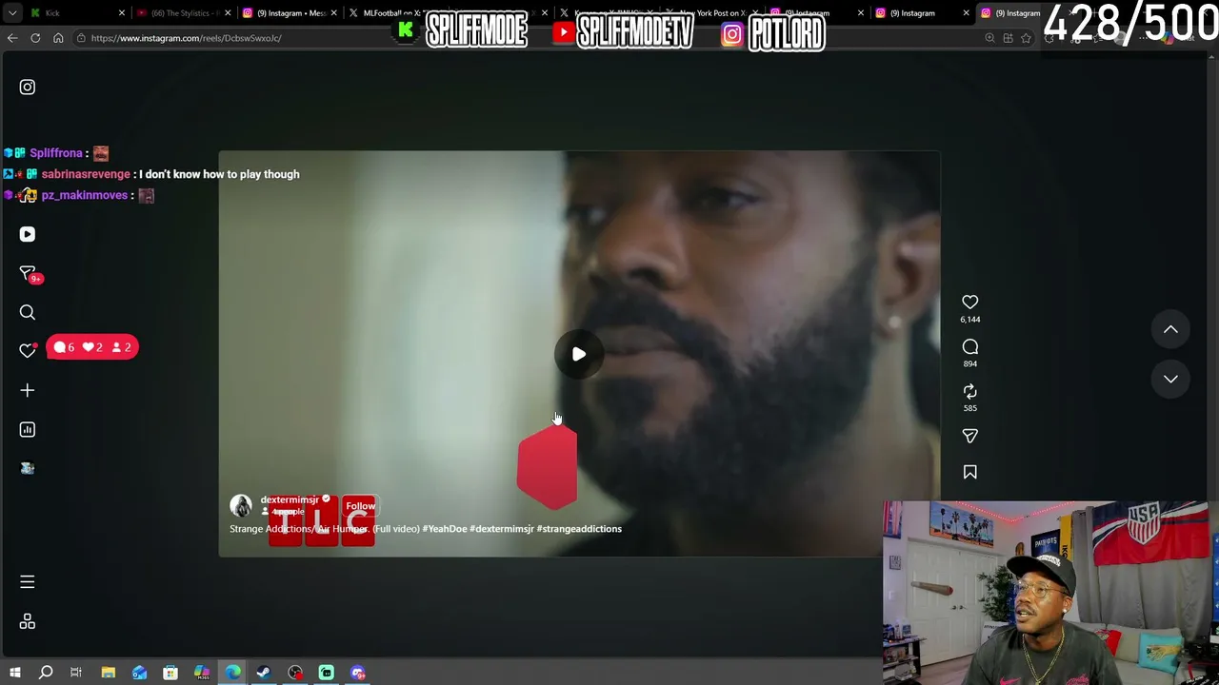Viewport: 1219px width, 685px height.
Task: Follow dextermimsjr
Action: [x=360, y=506]
